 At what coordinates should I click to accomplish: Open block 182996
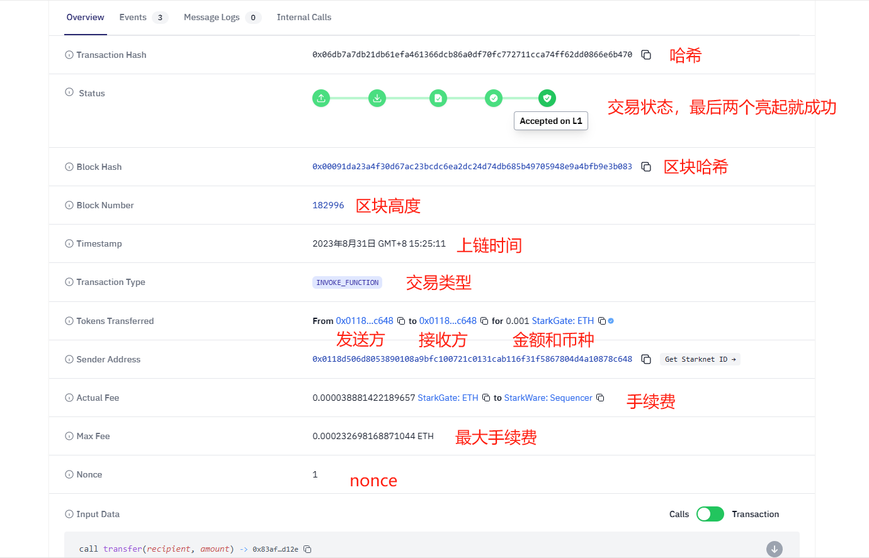328,205
